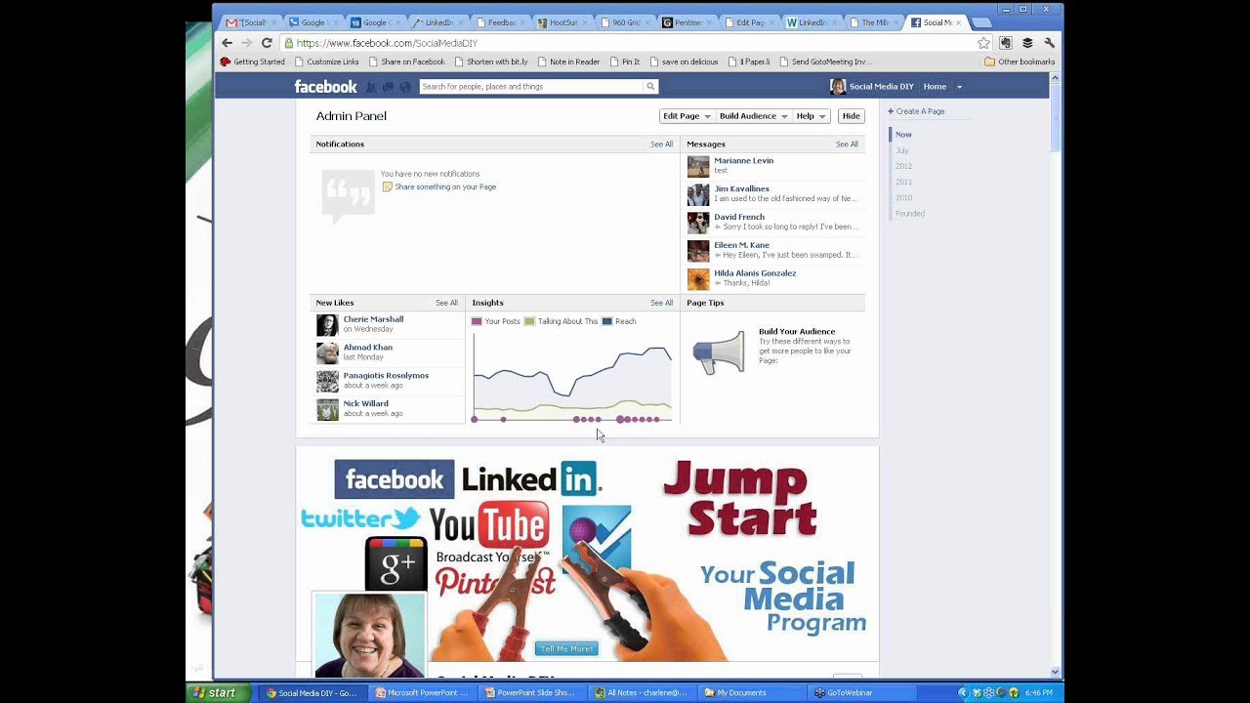Open the Edit Page dropdown
This screenshot has width=1250, height=703.
pyautogui.click(x=687, y=116)
